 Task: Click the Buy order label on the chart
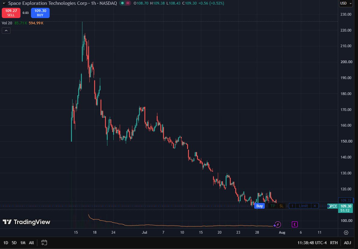pyautogui.click(x=259, y=206)
